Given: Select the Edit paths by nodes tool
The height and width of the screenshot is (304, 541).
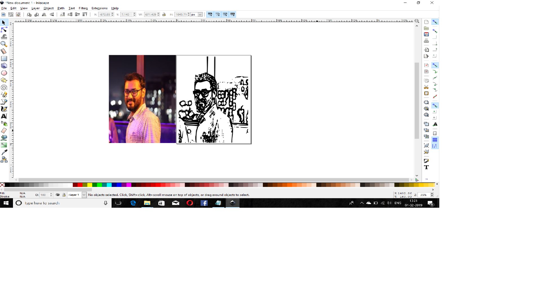Looking at the screenshot, I should (x=4, y=30).
